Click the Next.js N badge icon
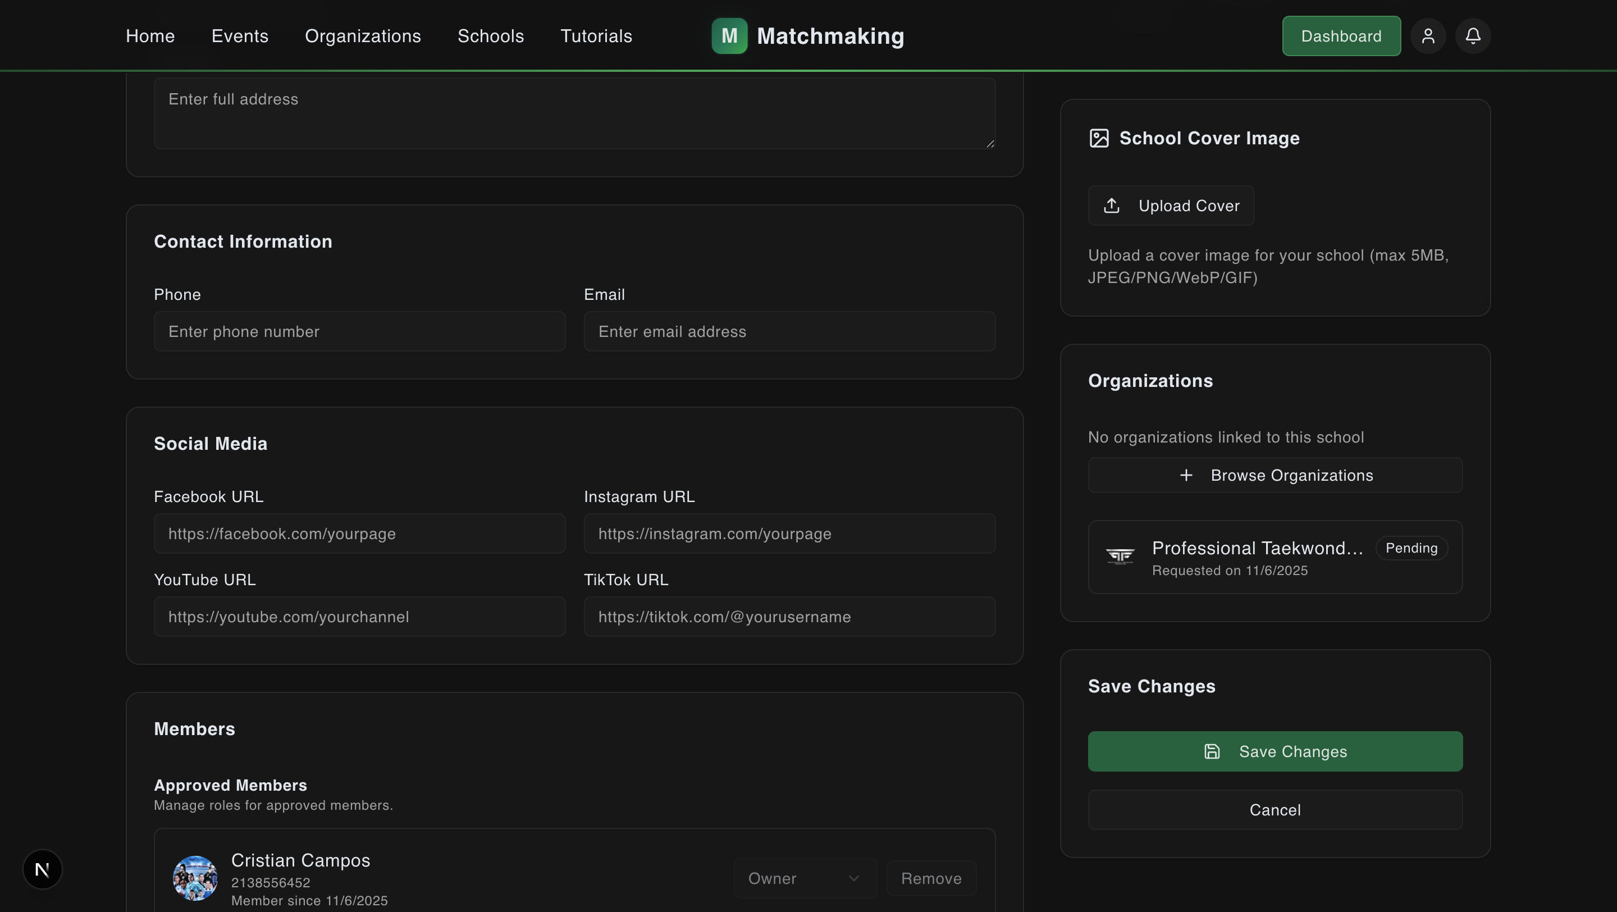1617x912 pixels. tap(43, 869)
